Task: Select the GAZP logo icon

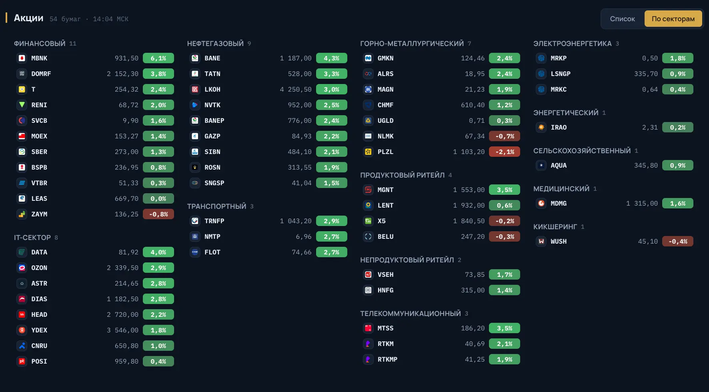Action: (195, 136)
